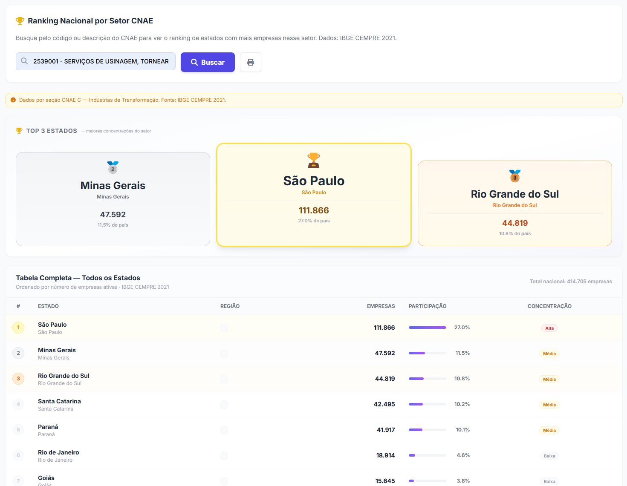Focus the CNAE search input field
This screenshot has height=486, width=627.
(95, 61)
